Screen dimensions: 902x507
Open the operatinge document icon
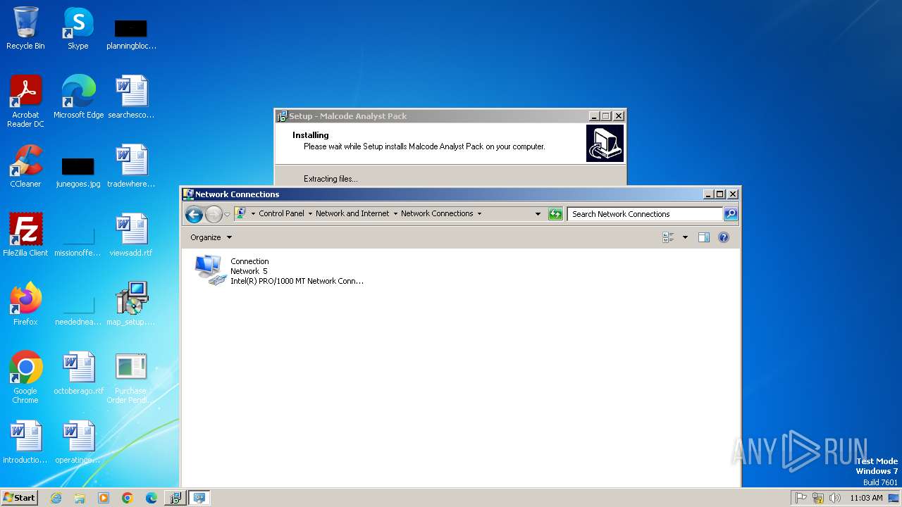pyautogui.click(x=78, y=442)
